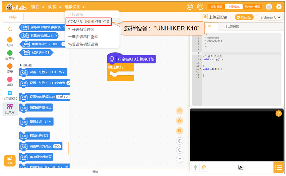The width and height of the screenshot is (286, 176).
Task: Open 红色 dropdown in 设置 LED 亮 block
Action: (x=43, y=72)
